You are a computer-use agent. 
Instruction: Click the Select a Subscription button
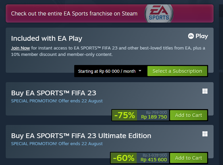177,71
